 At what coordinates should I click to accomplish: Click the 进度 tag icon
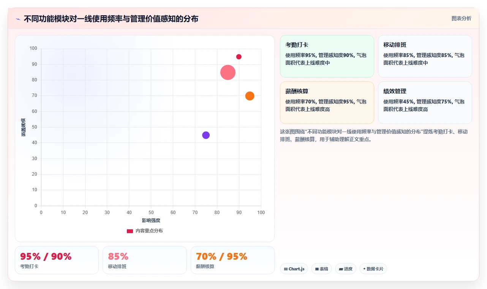click(341, 269)
